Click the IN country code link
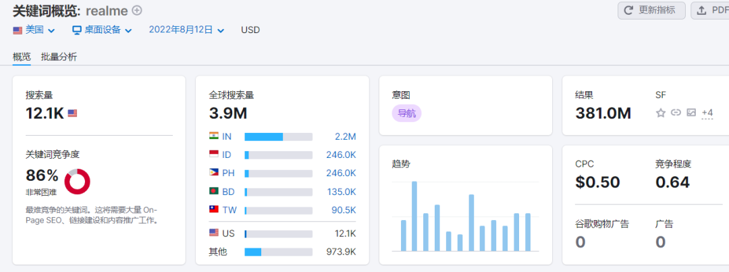 point(227,137)
